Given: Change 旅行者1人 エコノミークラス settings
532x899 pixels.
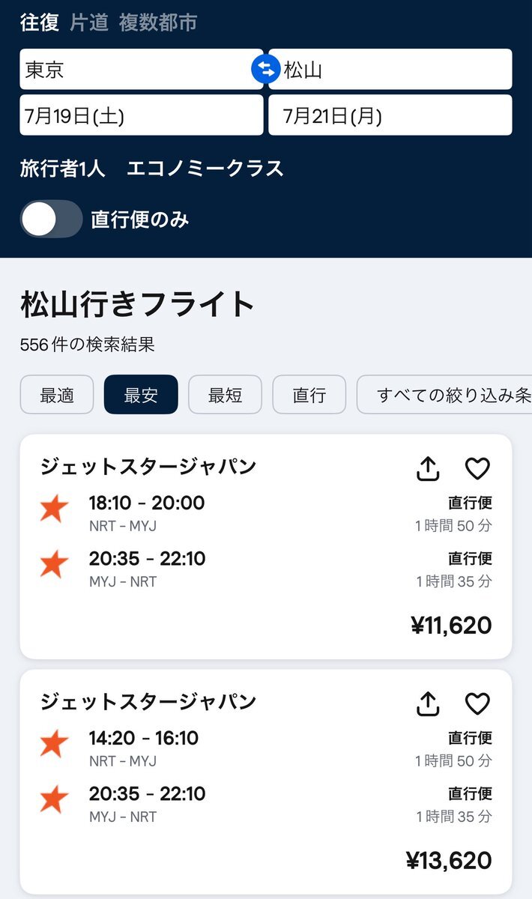Looking at the screenshot, I should click(152, 168).
